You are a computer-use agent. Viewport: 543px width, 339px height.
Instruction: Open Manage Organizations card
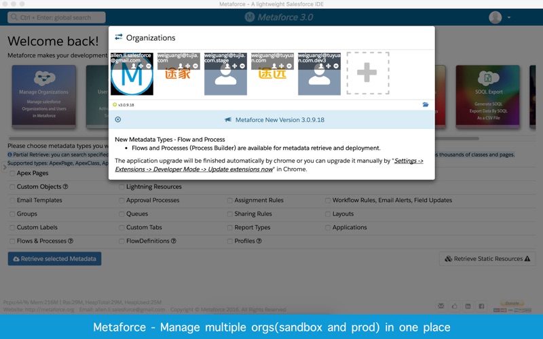click(43, 96)
